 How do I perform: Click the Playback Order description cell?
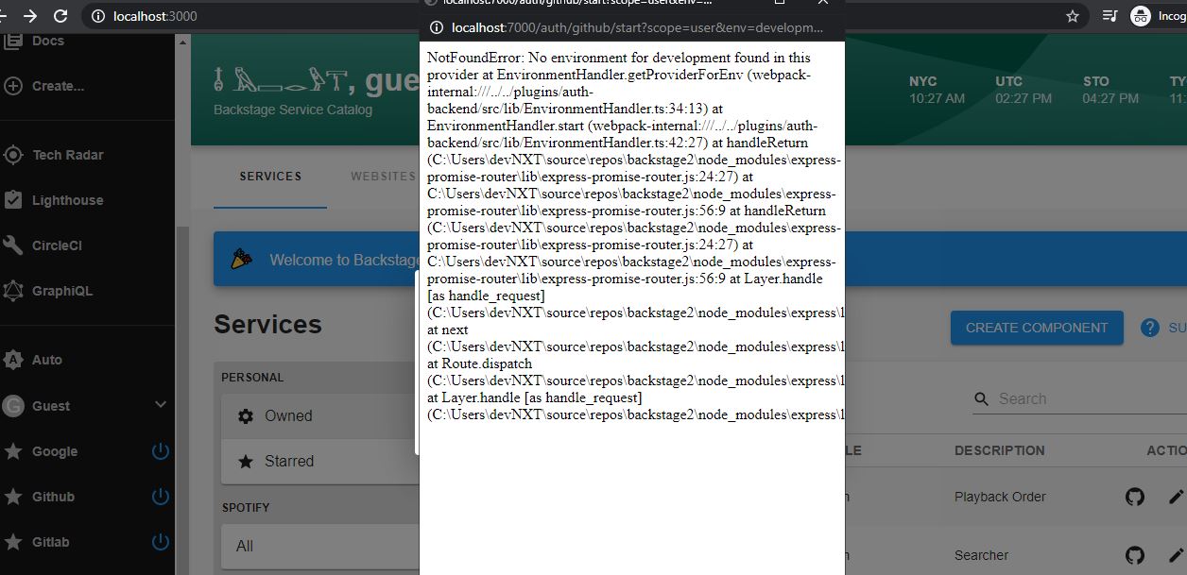[x=1000, y=497]
